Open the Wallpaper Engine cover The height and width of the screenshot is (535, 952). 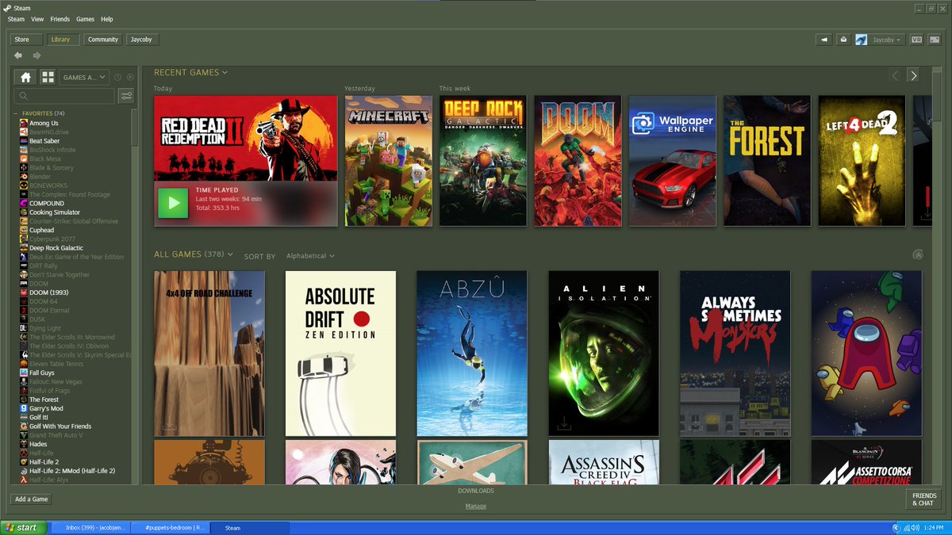tap(673, 161)
